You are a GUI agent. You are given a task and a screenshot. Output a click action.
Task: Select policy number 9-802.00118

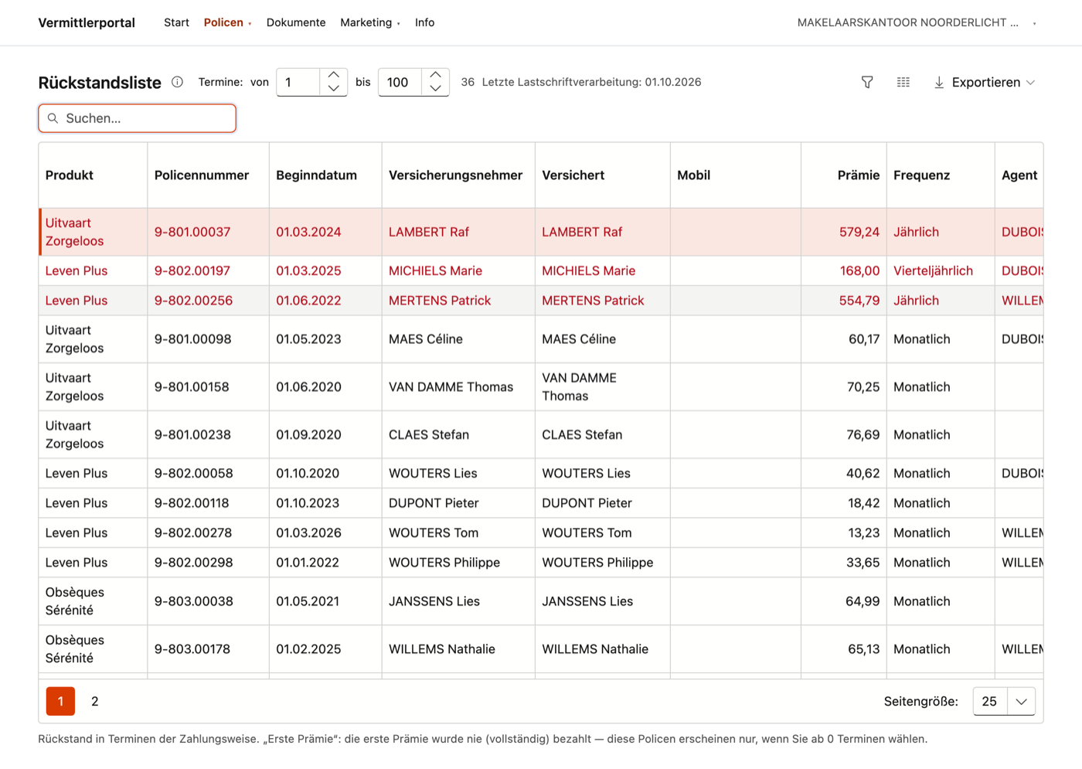point(192,503)
